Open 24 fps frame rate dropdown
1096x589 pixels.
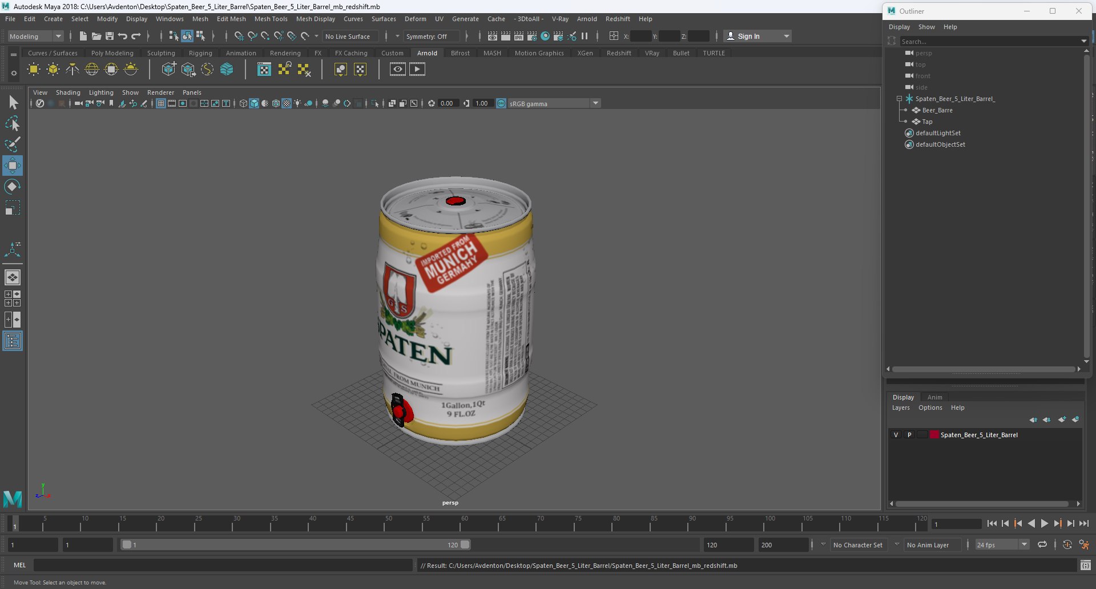(1002, 544)
